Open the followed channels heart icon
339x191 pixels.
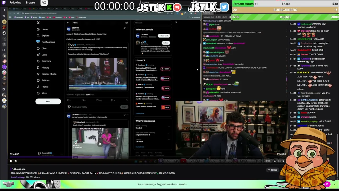4,16
